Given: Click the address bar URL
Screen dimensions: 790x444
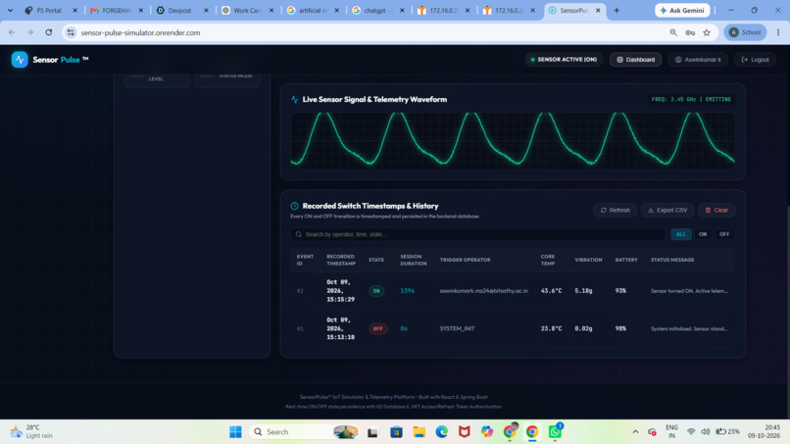Looking at the screenshot, I should (140, 32).
